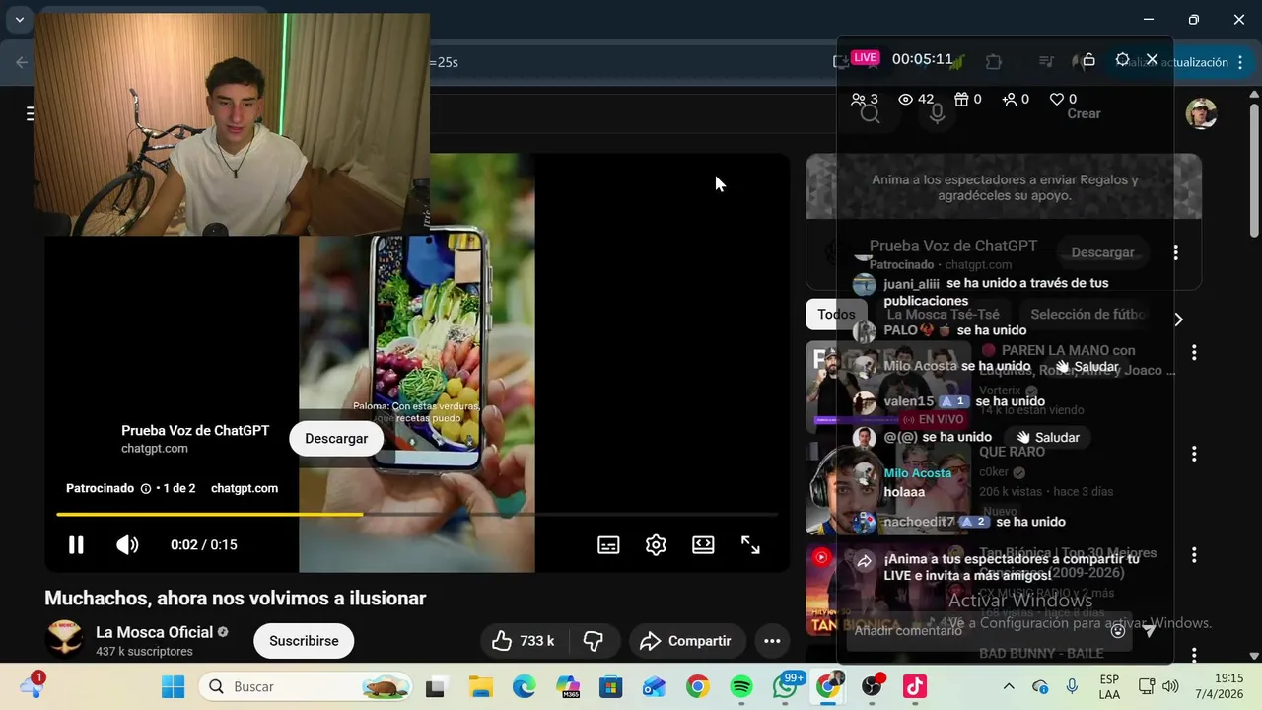Toggle the overlay lock icon
Image resolution: width=1262 pixels, height=710 pixels.
(1088, 59)
